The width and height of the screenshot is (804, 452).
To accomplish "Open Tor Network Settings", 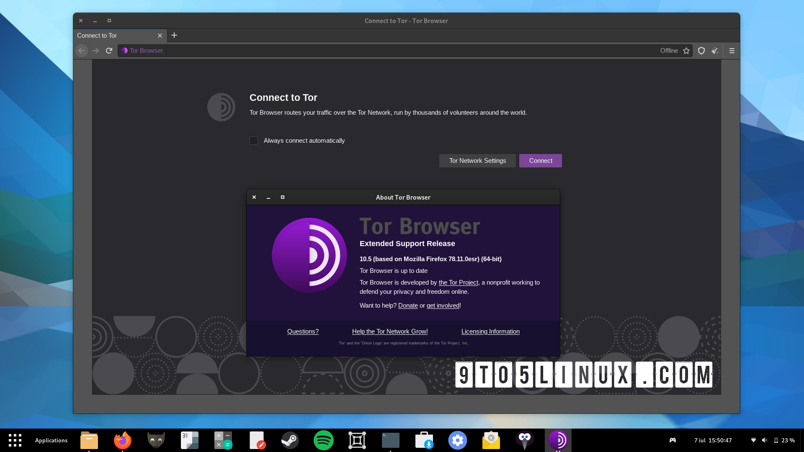I will 477,160.
